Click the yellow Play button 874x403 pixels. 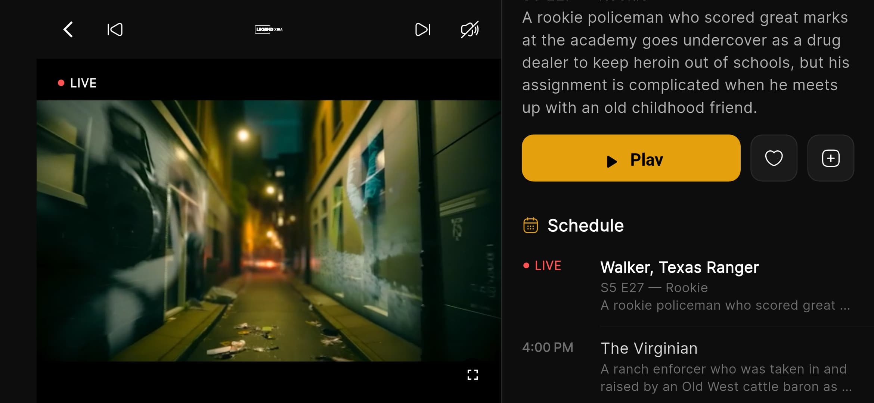(x=631, y=158)
